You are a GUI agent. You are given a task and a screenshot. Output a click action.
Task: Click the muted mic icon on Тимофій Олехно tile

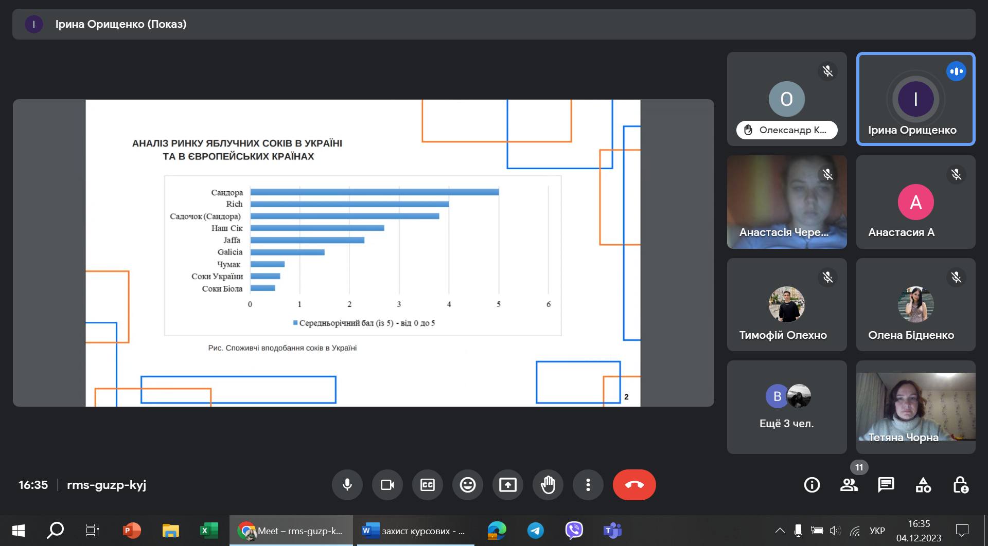point(827,277)
